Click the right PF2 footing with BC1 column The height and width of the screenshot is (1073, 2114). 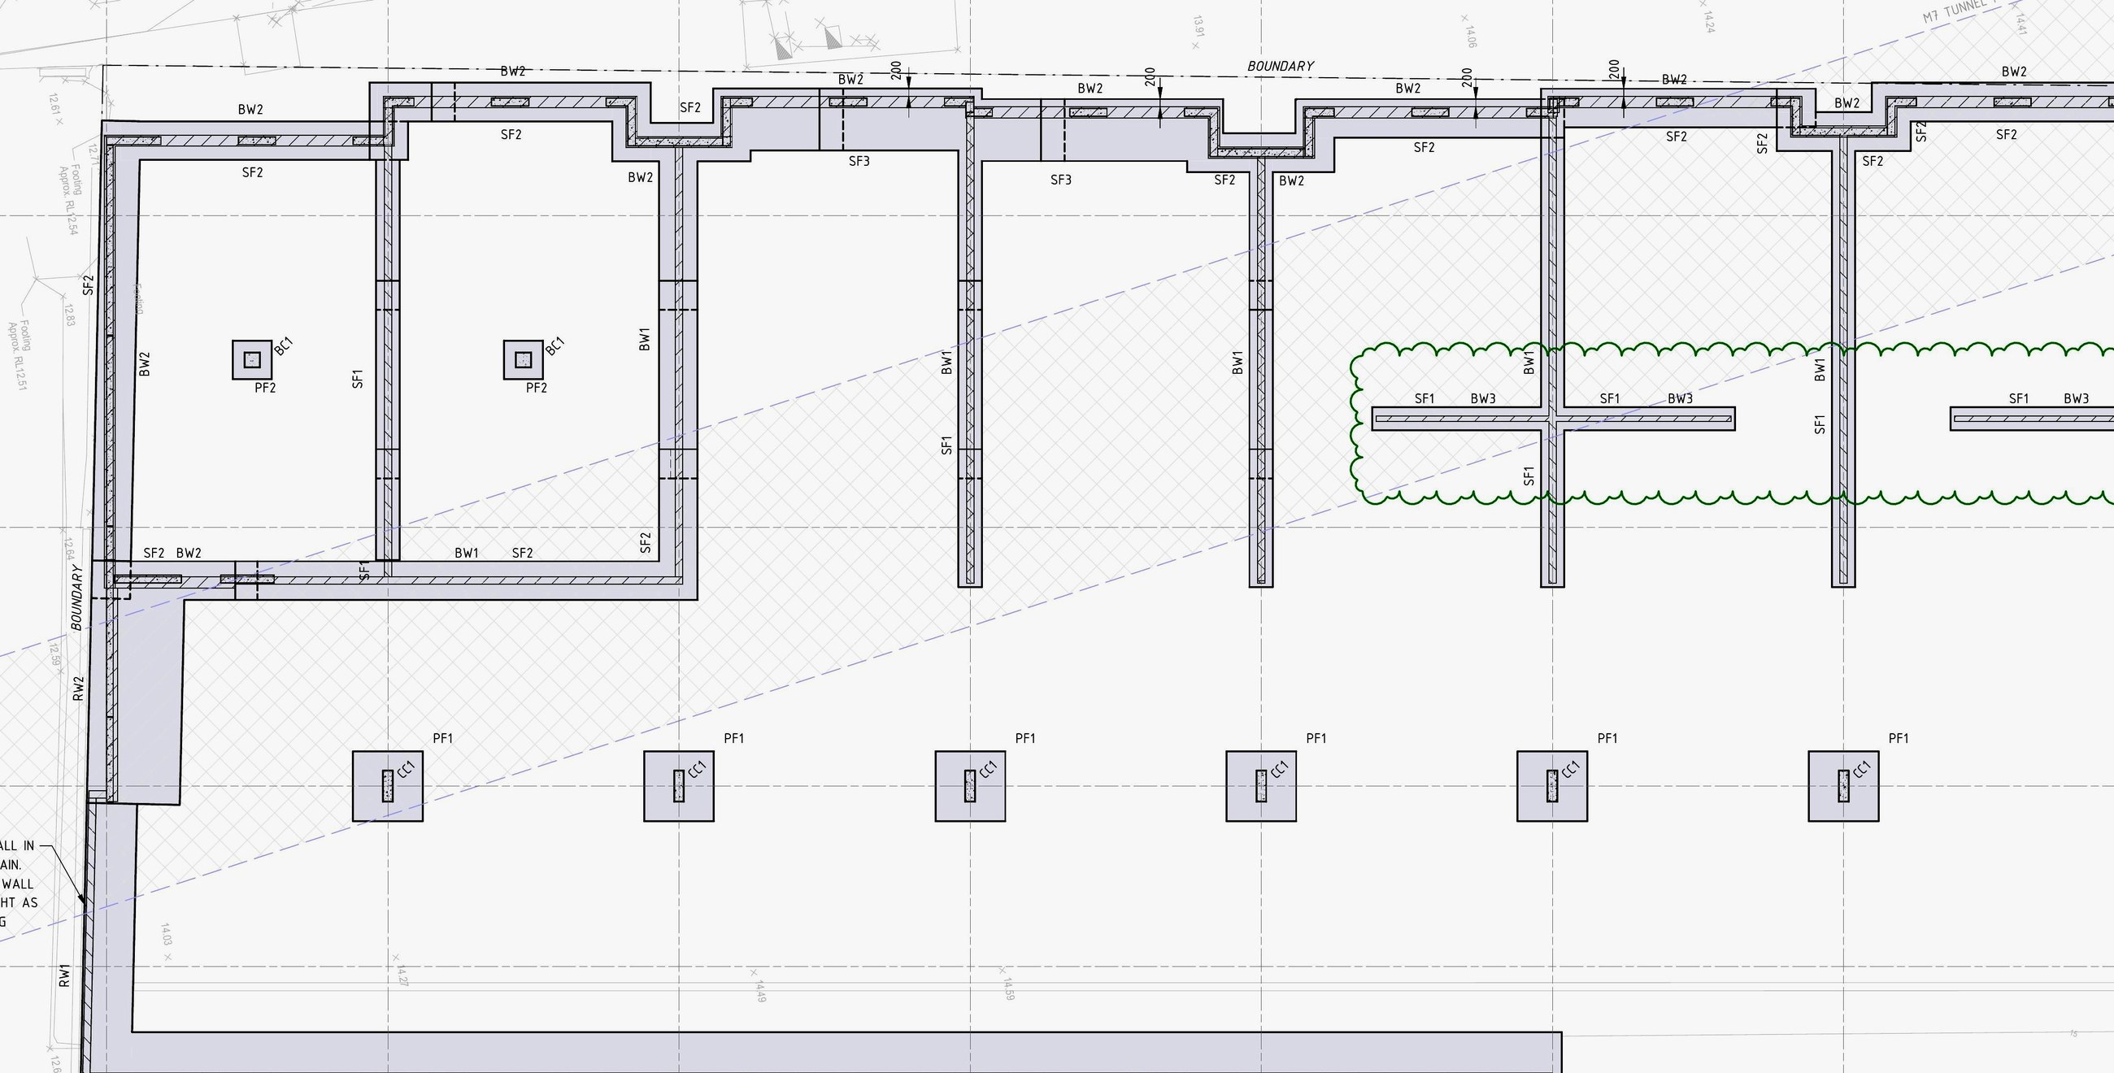coord(524,360)
